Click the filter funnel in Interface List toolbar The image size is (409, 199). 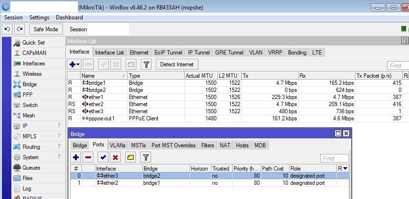(146, 64)
